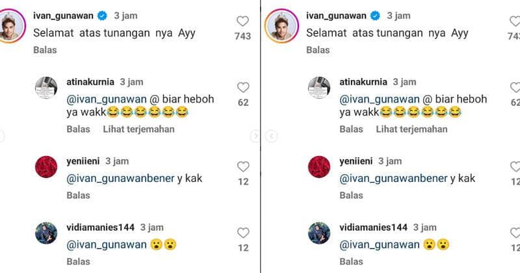Screen dimensions: 520x273
Task: Click the verified badge in the right panel
Action: tap(376, 15)
